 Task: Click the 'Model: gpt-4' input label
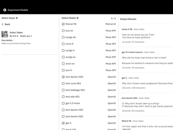tap(26, 36)
